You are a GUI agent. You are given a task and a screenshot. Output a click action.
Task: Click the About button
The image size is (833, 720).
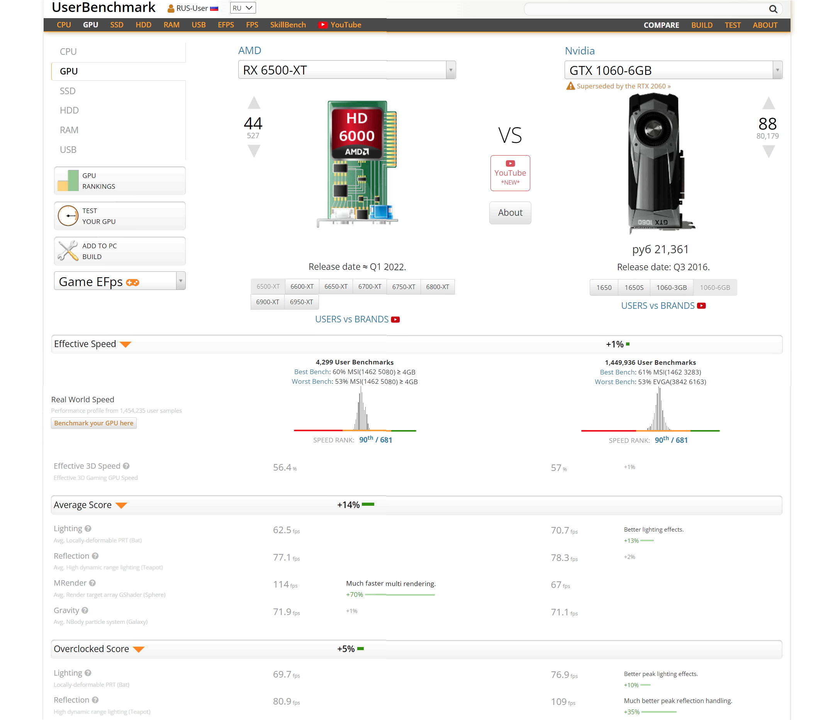(x=510, y=213)
